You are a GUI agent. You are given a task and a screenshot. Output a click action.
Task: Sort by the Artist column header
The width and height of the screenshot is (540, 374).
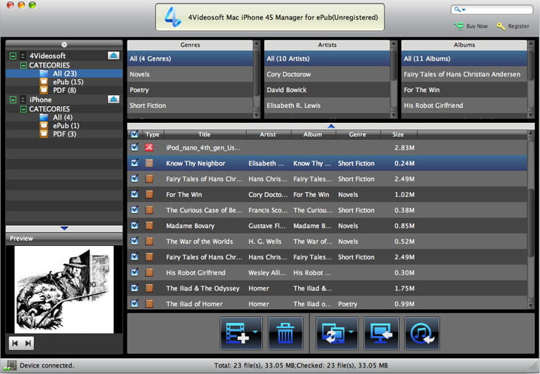pos(268,134)
